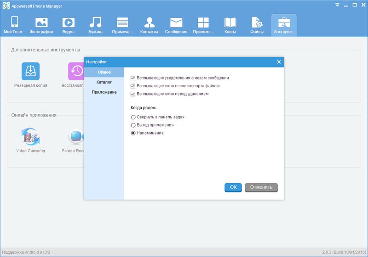The image size is (368, 257).
Task: Open the Примечания section
Action: tap(122, 25)
